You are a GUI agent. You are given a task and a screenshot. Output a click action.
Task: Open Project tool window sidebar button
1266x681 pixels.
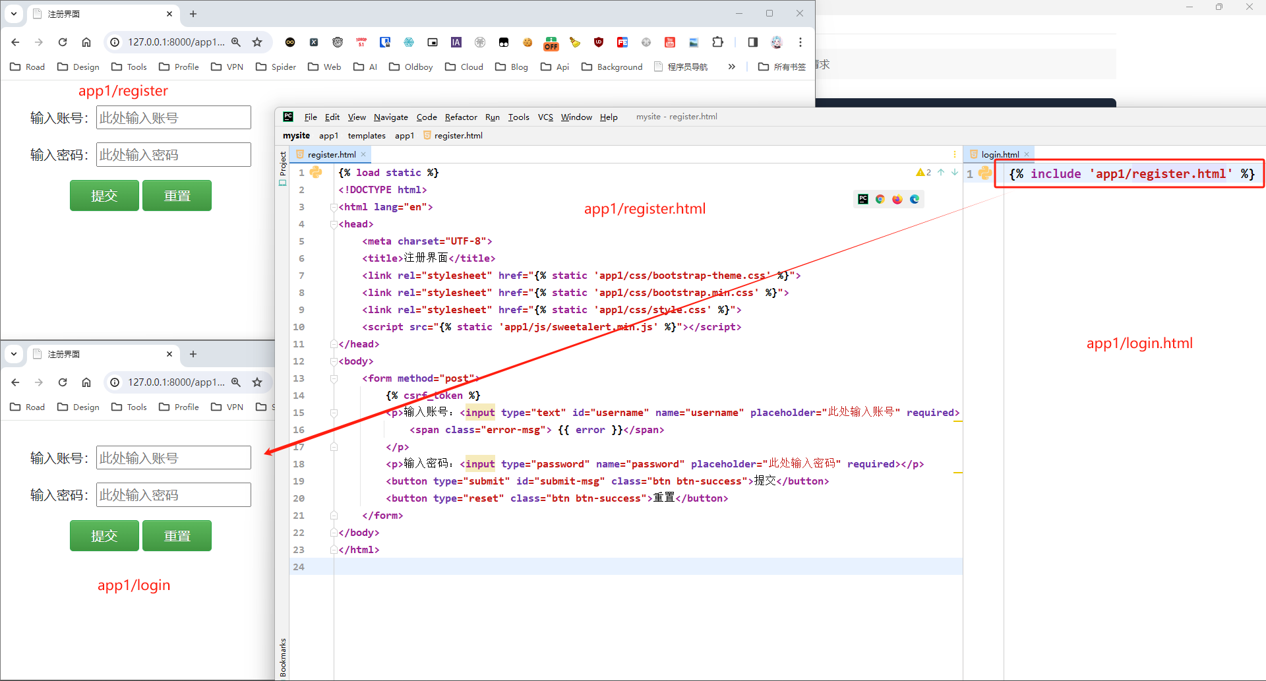(282, 169)
